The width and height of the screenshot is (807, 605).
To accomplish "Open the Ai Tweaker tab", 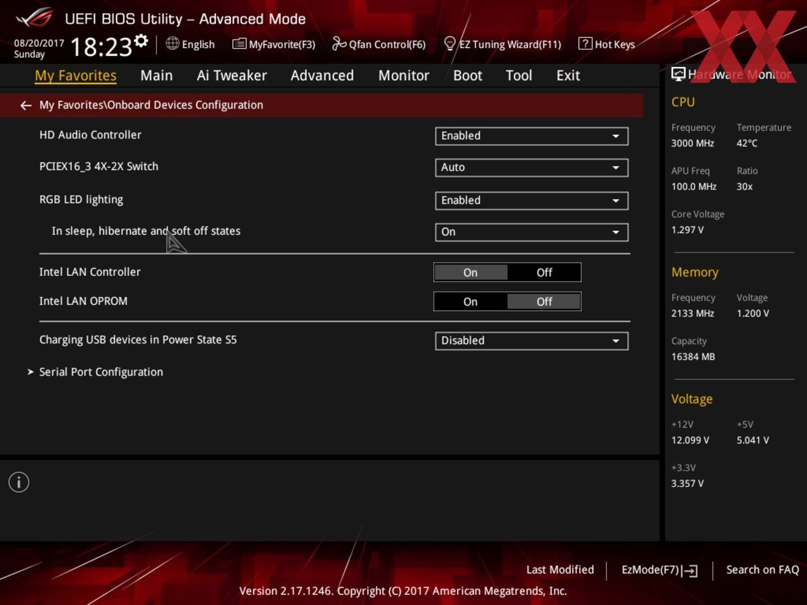I will click(x=232, y=75).
